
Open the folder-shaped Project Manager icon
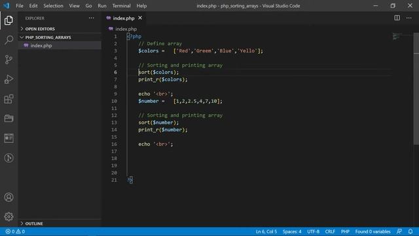9,119
